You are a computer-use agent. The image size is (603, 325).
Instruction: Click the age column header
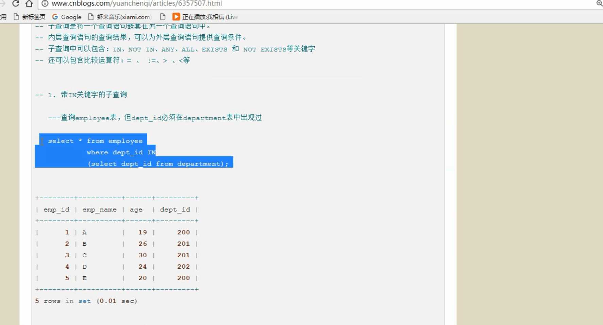point(136,210)
